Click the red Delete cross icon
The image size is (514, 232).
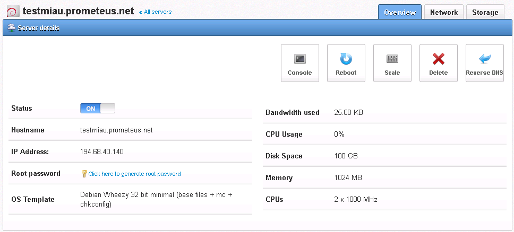coord(438,59)
